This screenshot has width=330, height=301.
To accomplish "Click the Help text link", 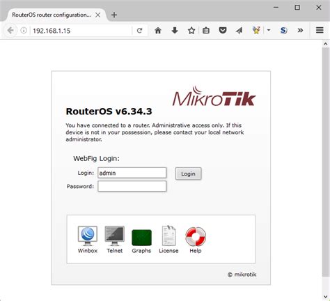I will tap(196, 251).
